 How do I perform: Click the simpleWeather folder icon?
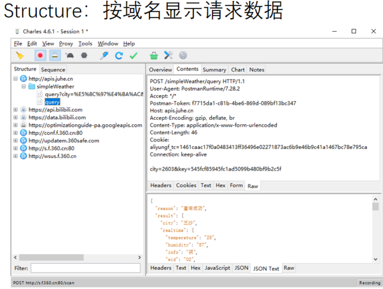pyautogui.click(x=32, y=87)
